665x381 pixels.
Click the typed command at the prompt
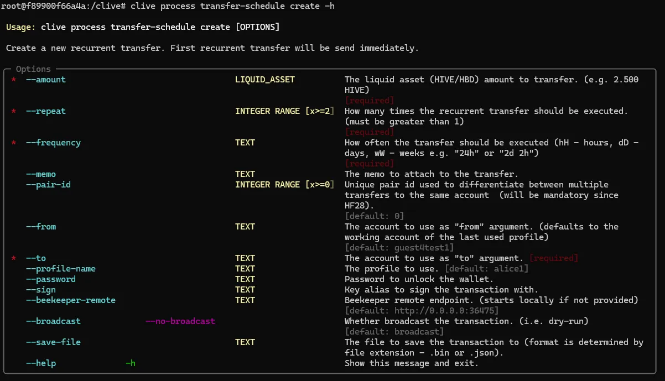point(233,6)
